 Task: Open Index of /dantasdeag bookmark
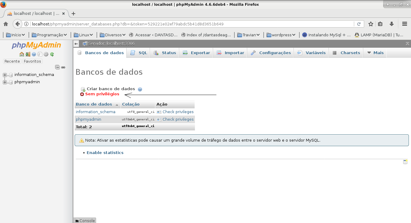pyautogui.click(x=206, y=35)
